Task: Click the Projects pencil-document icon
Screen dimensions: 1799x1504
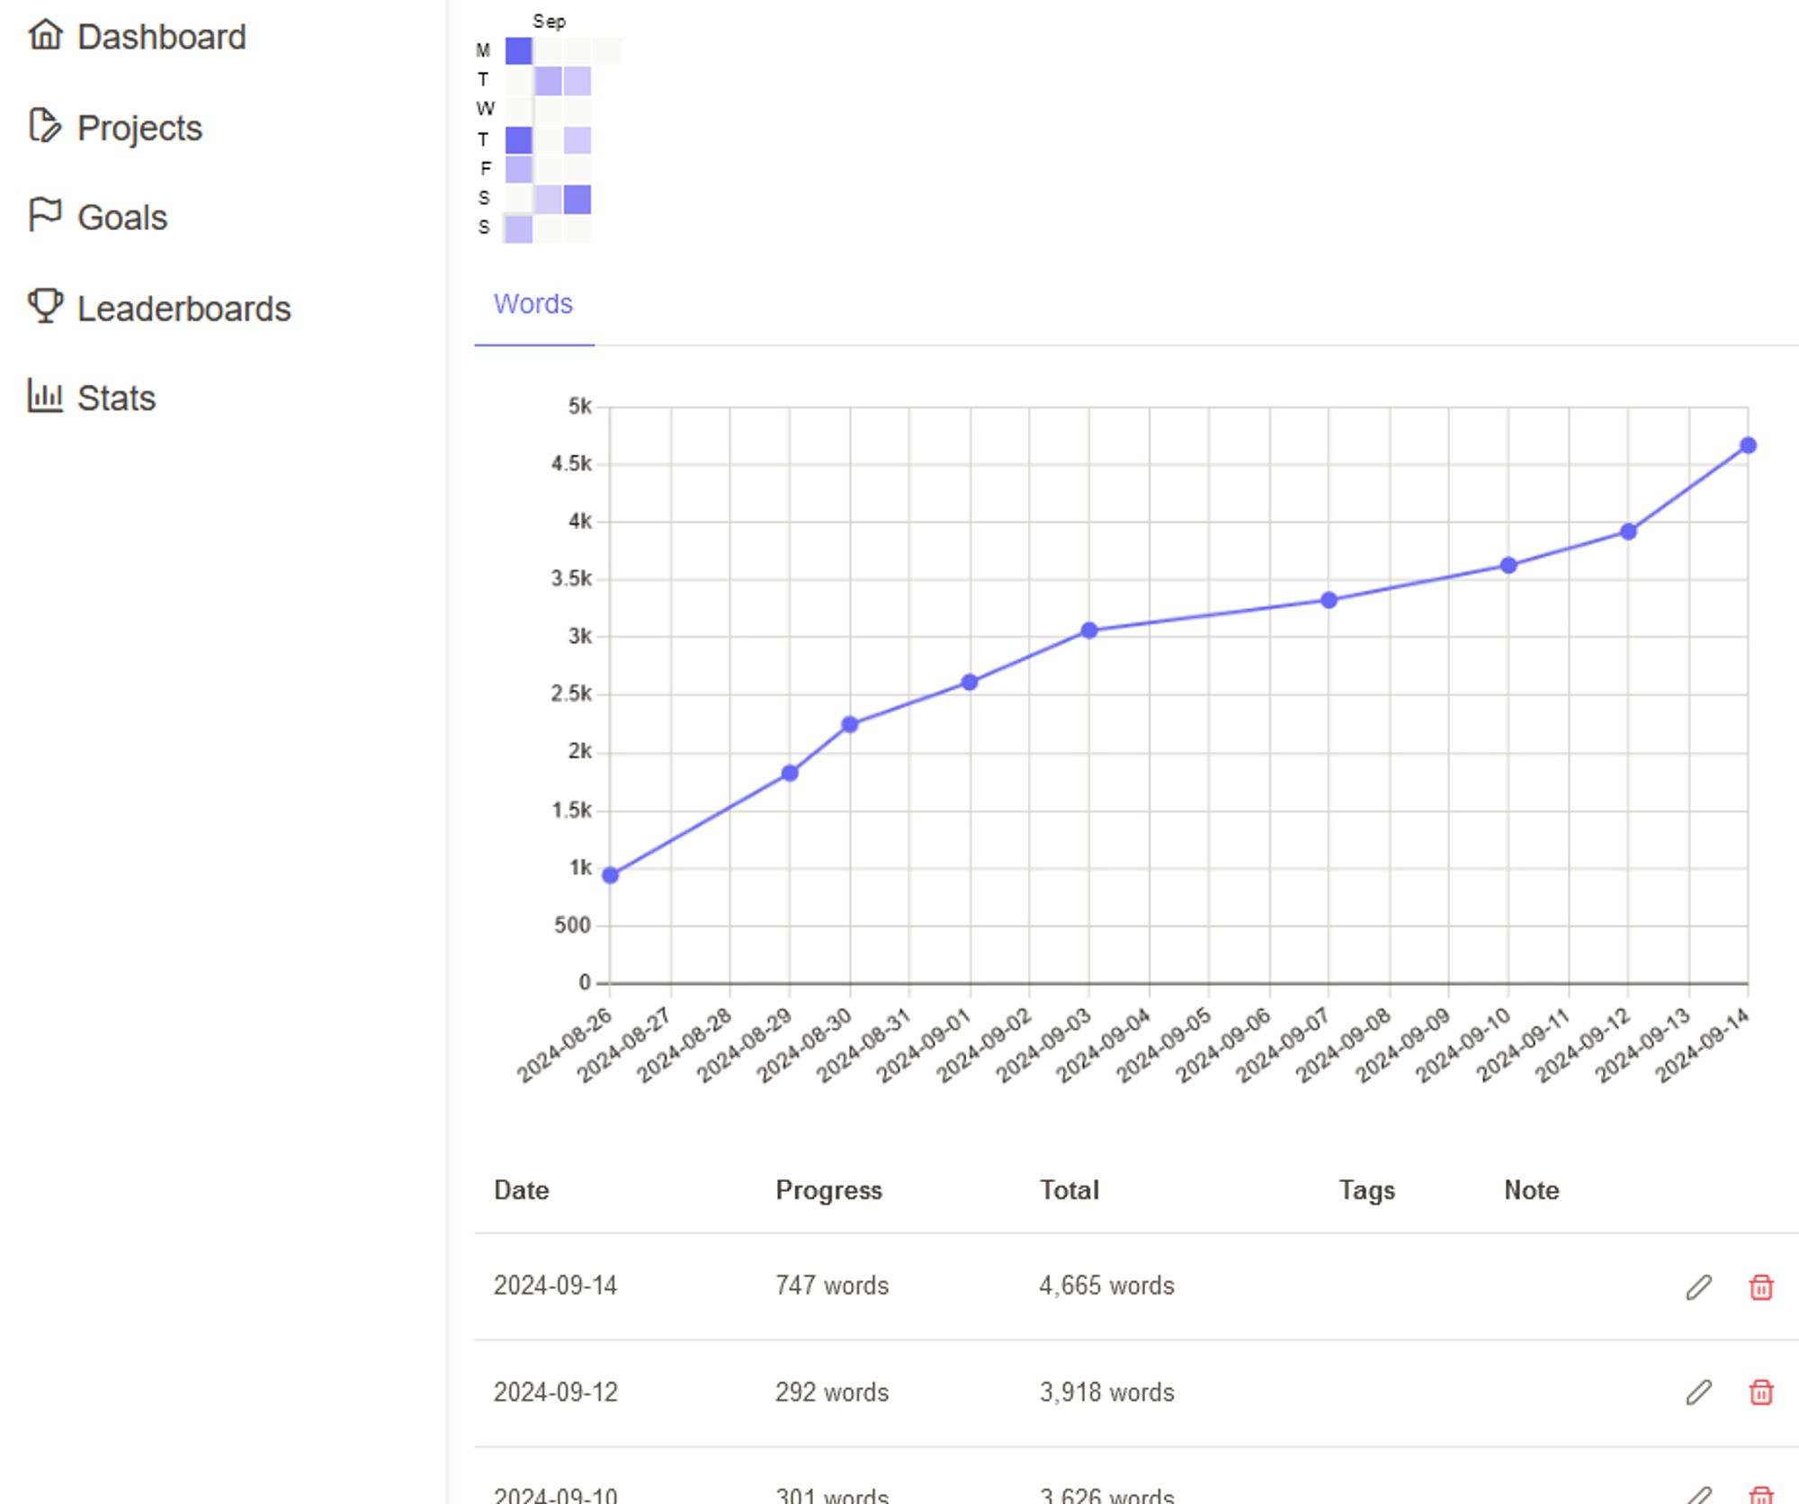Action: [x=45, y=126]
